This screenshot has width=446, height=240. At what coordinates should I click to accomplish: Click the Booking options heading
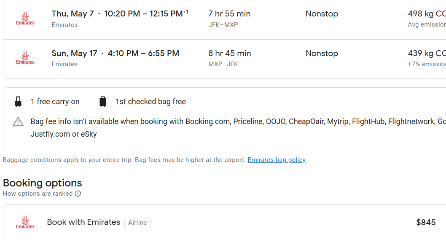click(42, 183)
